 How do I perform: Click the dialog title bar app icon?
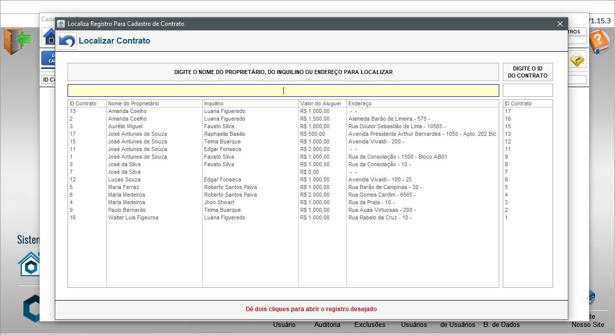point(61,24)
